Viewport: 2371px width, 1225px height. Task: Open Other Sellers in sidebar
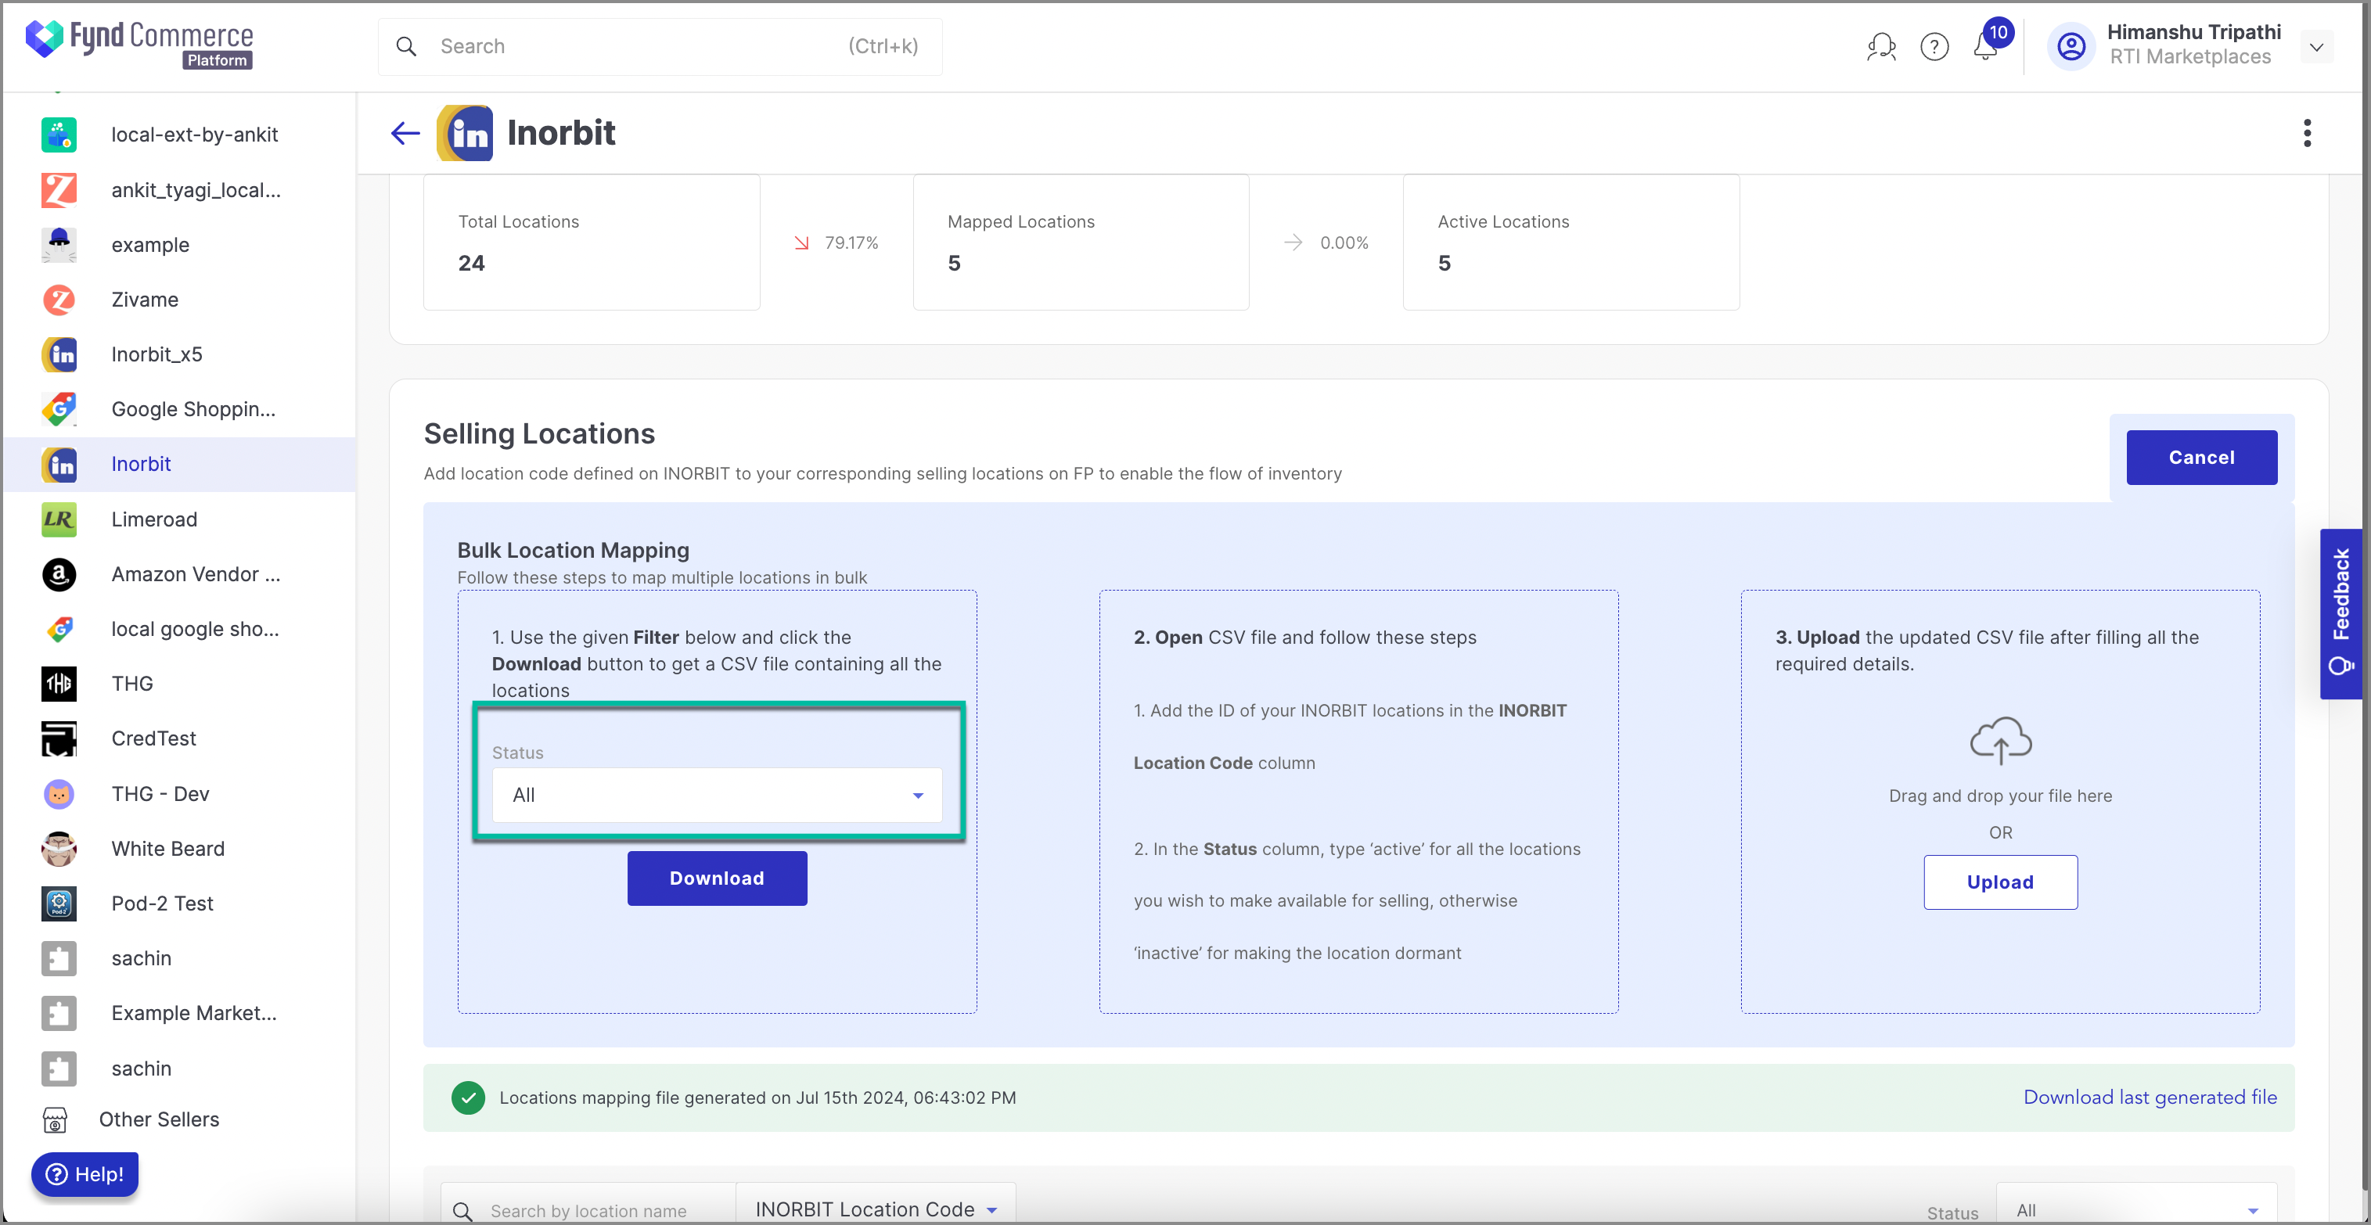pos(179,1120)
